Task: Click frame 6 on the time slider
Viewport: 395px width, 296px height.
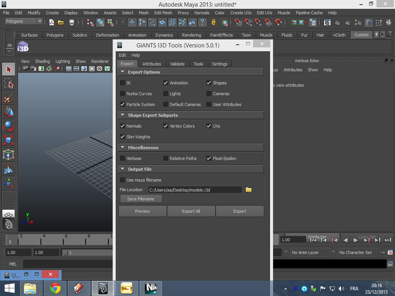Action: click(64, 240)
